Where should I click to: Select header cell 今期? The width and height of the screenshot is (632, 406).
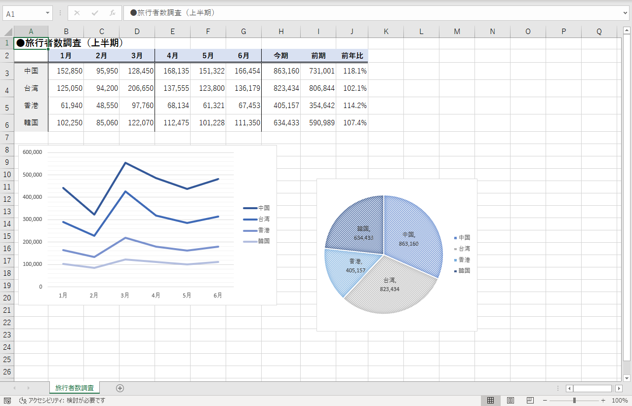[281, 55]
